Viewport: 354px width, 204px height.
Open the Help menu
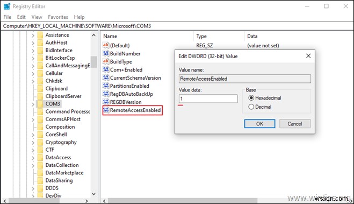80,17
